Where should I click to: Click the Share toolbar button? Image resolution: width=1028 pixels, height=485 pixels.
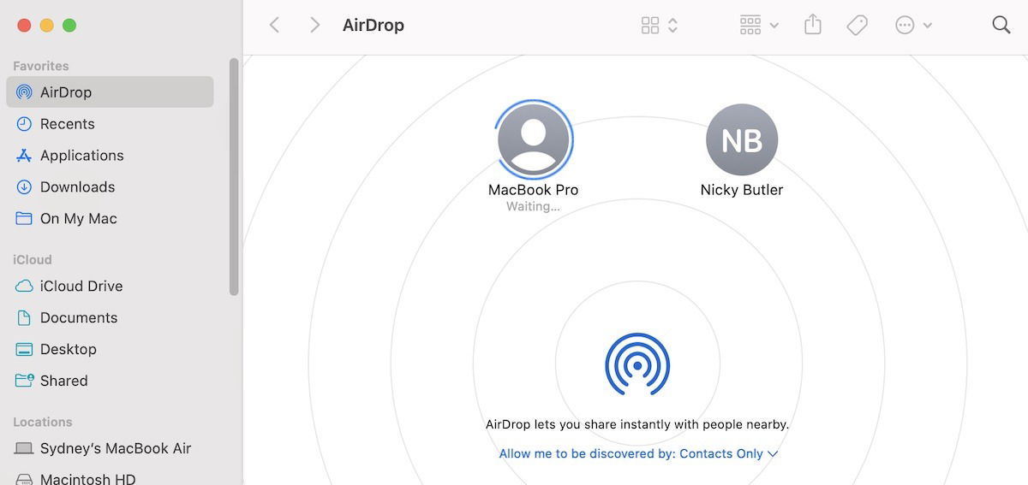[813, 25]
